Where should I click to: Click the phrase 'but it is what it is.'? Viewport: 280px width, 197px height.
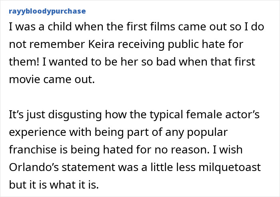54,185
